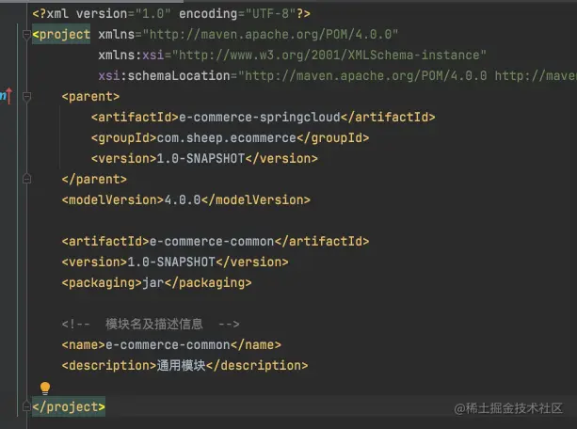Click the module version 1.0-SNAPSHOT line

point(175,262)
